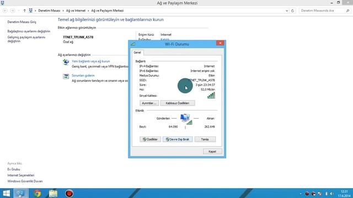Show hidden tray icons arrow
Image resolution: width=353 pixels, height=198 pixels.
click(301, 194)
